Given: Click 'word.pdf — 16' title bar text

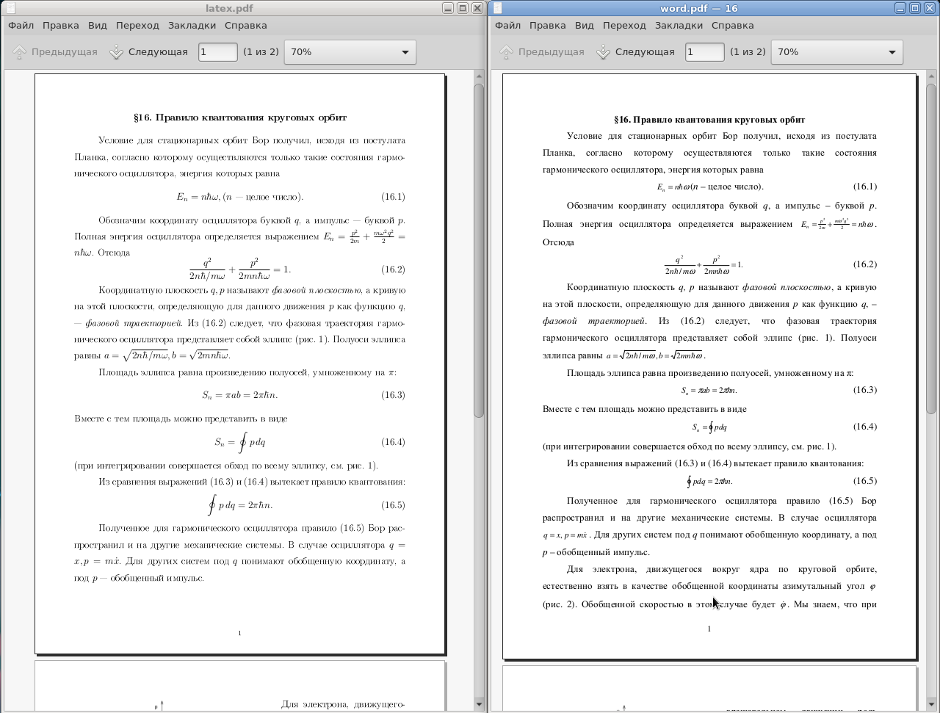Looking at the screenshot, I should [699, 8].
